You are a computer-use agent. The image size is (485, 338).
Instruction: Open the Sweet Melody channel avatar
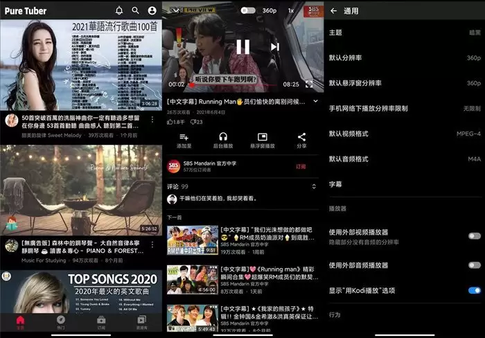coord(12,121)
